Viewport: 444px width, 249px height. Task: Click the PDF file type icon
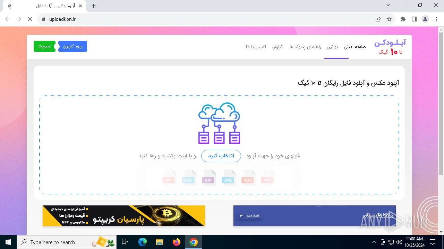click(x=248, y=177)
